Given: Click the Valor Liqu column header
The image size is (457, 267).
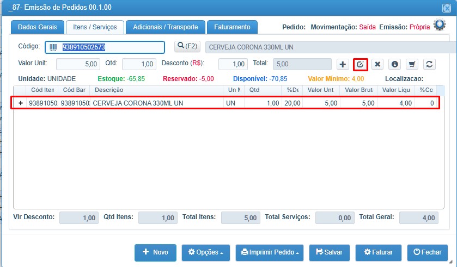Looking at the screenshot, I should coord(396,90).
